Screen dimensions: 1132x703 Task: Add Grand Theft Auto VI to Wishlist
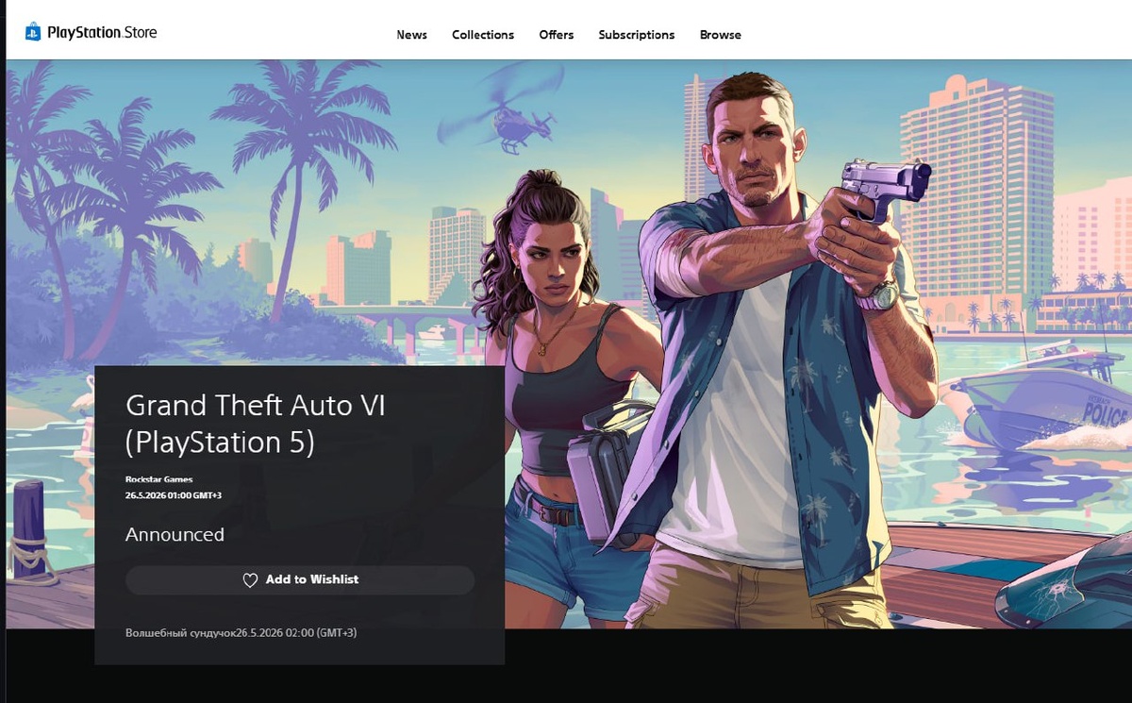click(x=300, y=580)
